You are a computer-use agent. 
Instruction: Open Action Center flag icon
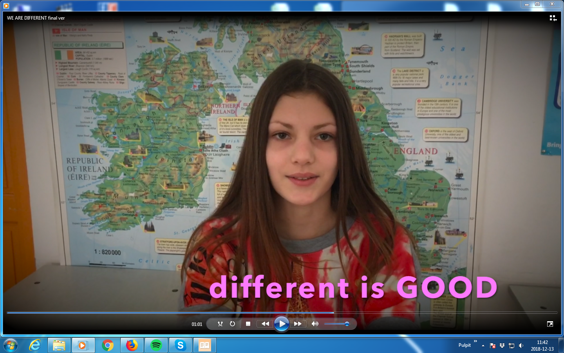[493, 346]
